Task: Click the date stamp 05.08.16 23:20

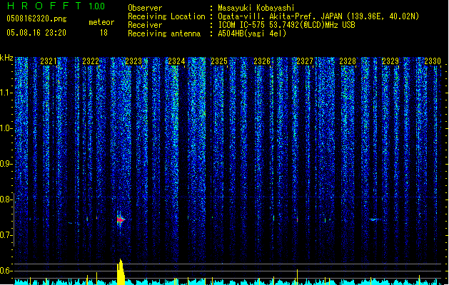Action: click(x=36, y=33)
